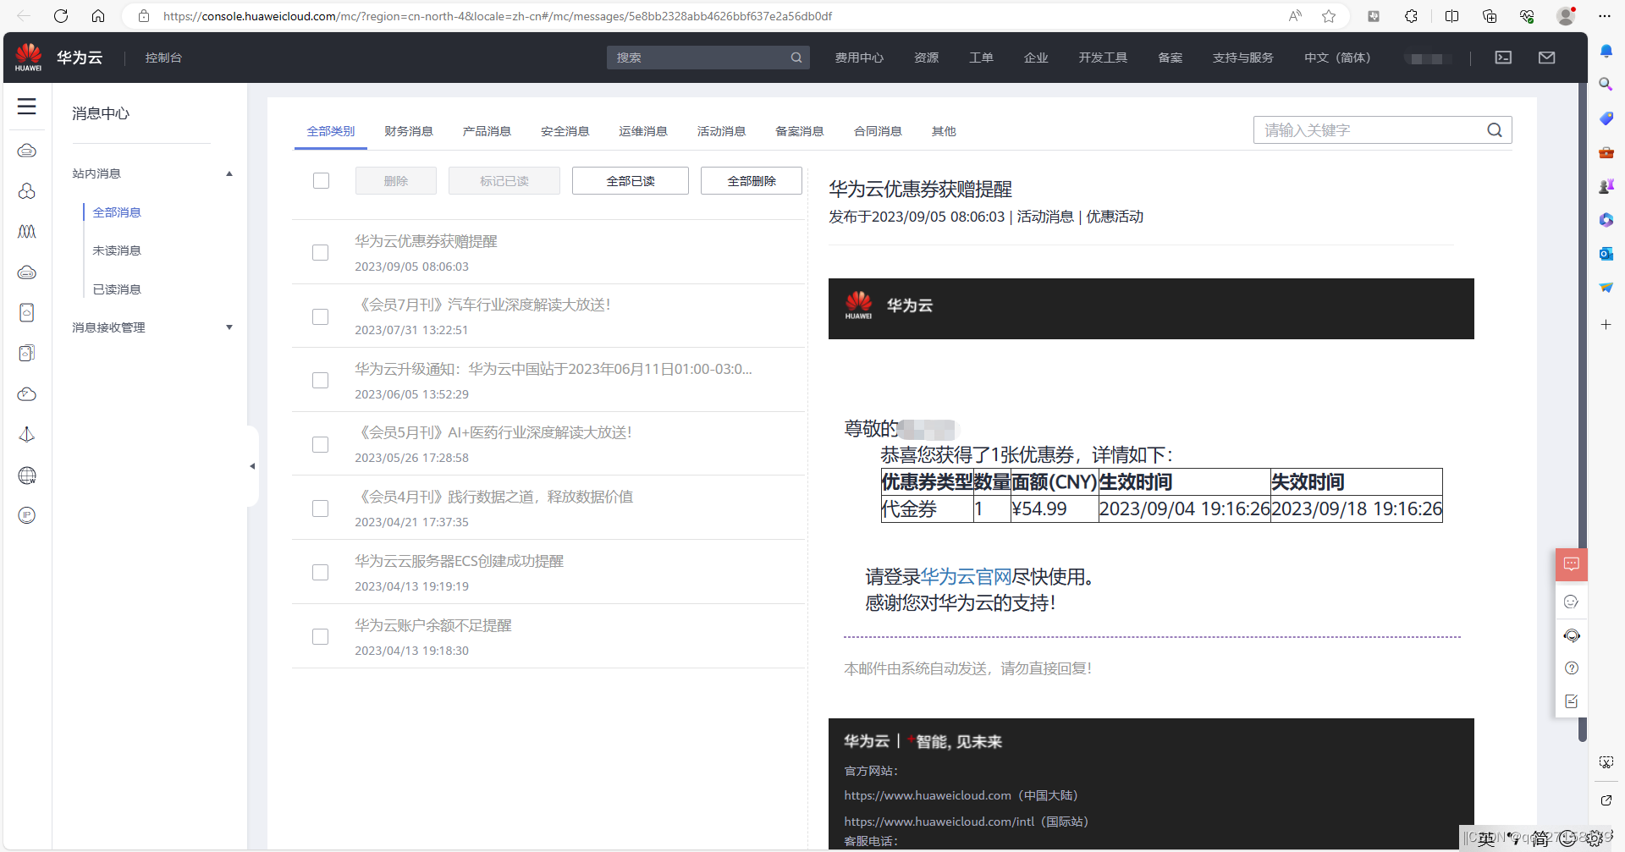The height and width of the screenshot is (852, 1625).
Task: Check the 华为云升级通知 message checkbox
Action: click(x=320, y=380)
